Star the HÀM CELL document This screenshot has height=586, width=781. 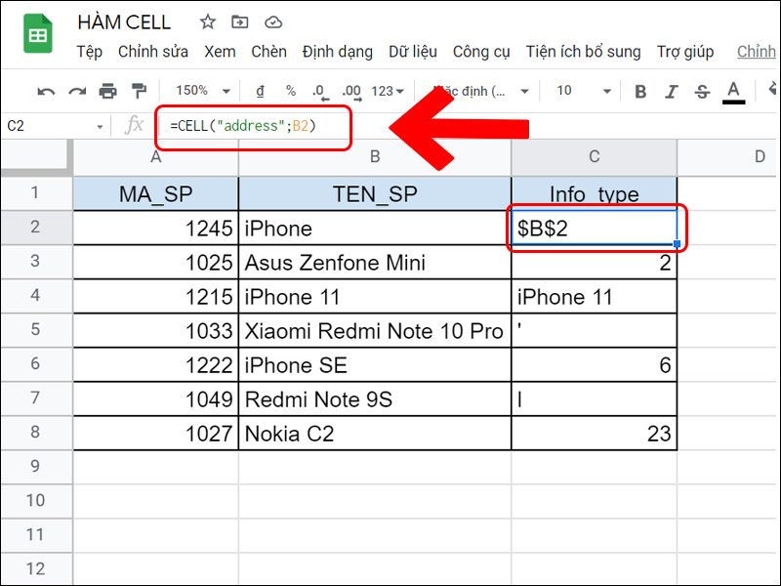click(207, 21)
